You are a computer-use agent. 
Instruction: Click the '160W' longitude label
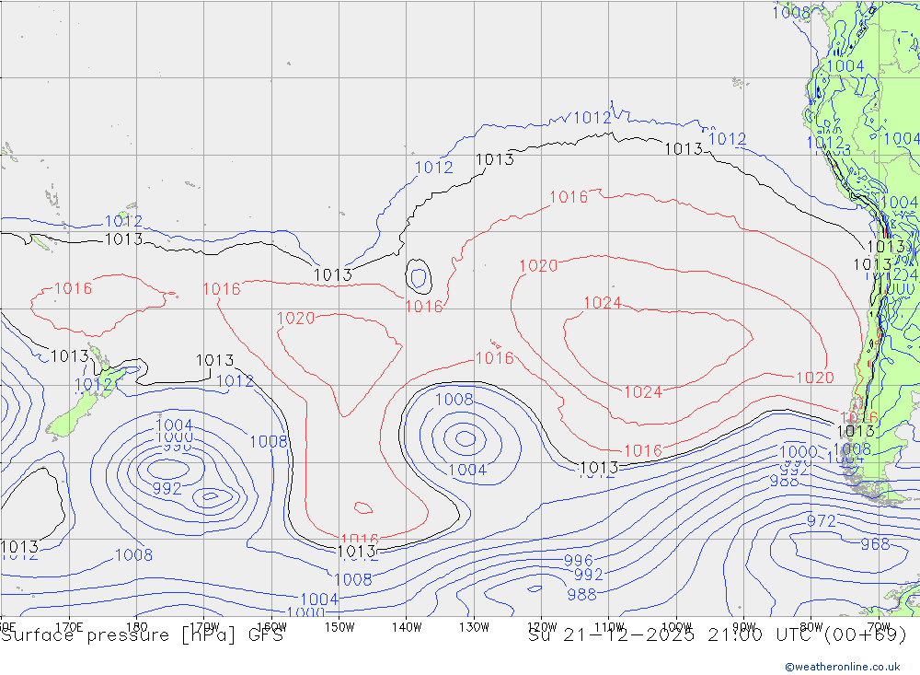[271, 627]
